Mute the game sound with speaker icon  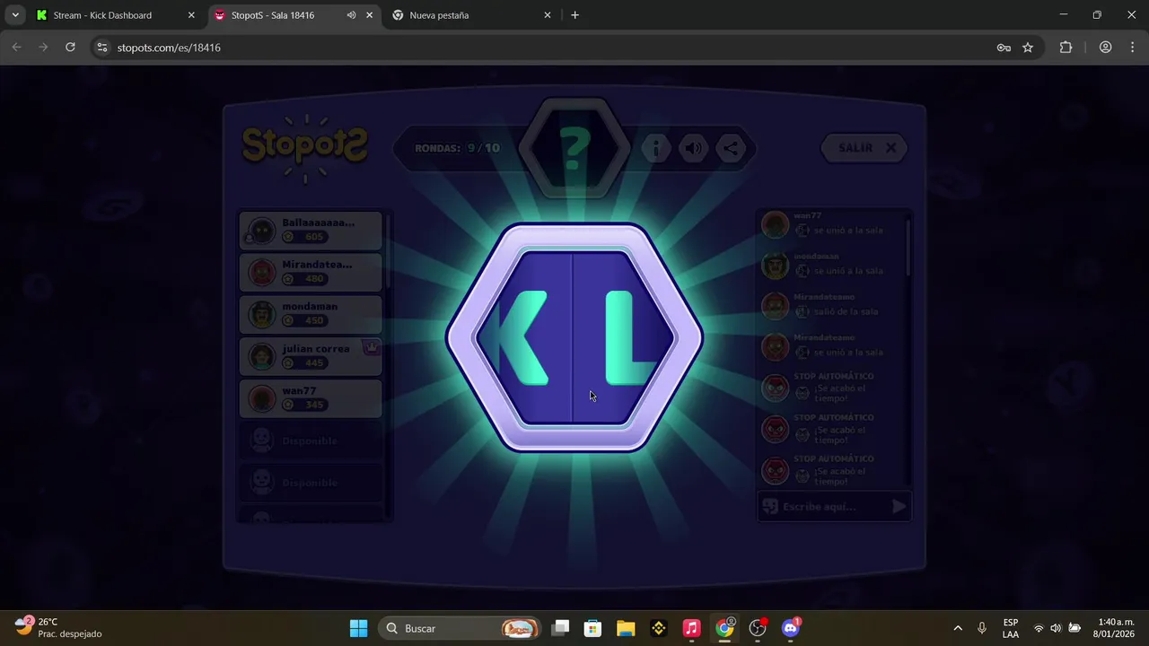(x=694, y=149)
